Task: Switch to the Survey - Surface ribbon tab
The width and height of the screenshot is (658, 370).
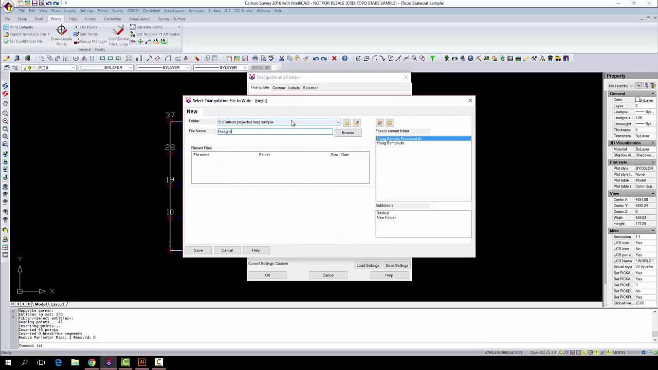Action: (172, 19)
